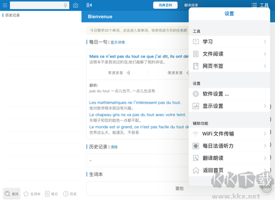The width and height of the screenshot is (275, 200).
Task: Expand the 显示设置 row chevron
Action: click(x=265, y=106)
